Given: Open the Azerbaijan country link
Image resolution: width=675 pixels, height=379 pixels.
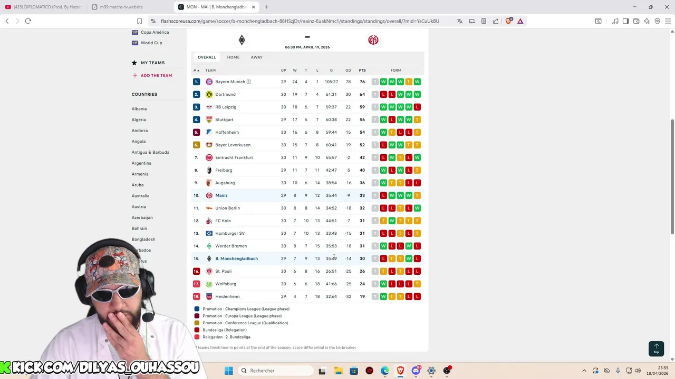Looking at the screenshot, I should tap(142, 217).
